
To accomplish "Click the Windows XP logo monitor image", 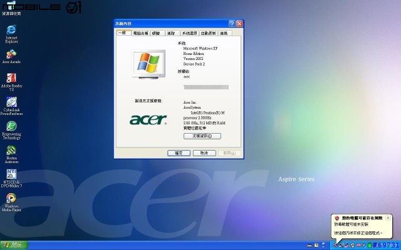I will click(148, 64).
